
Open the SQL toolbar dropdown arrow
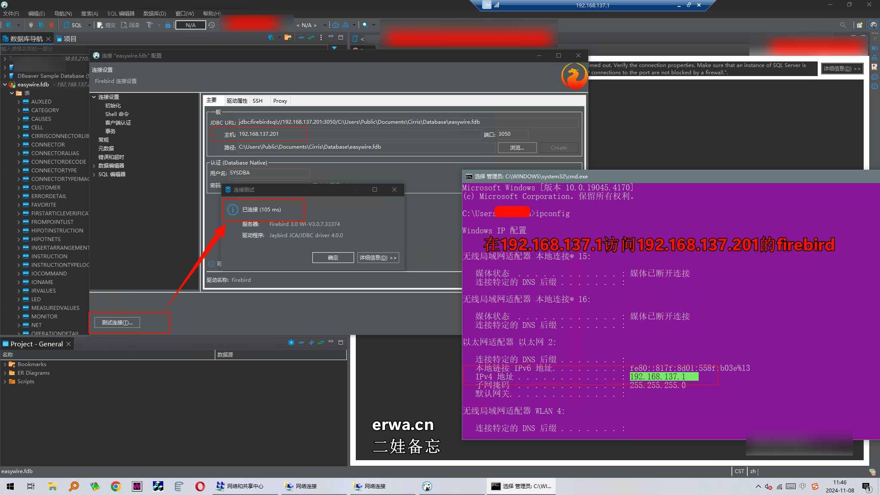[x=89, y=25]
